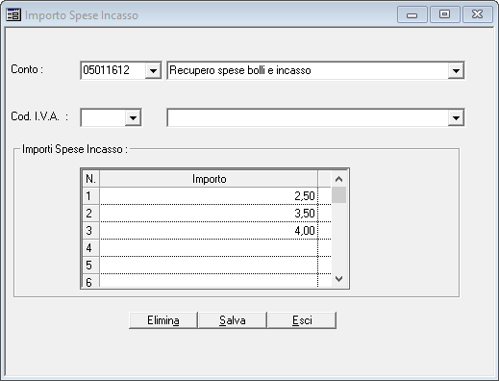This screenshot has width=499, height=381.
Task: Select row header number 1
Action: click(90, 196)
